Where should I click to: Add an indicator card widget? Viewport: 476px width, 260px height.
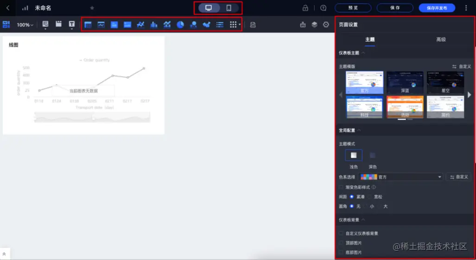[114, 25]
